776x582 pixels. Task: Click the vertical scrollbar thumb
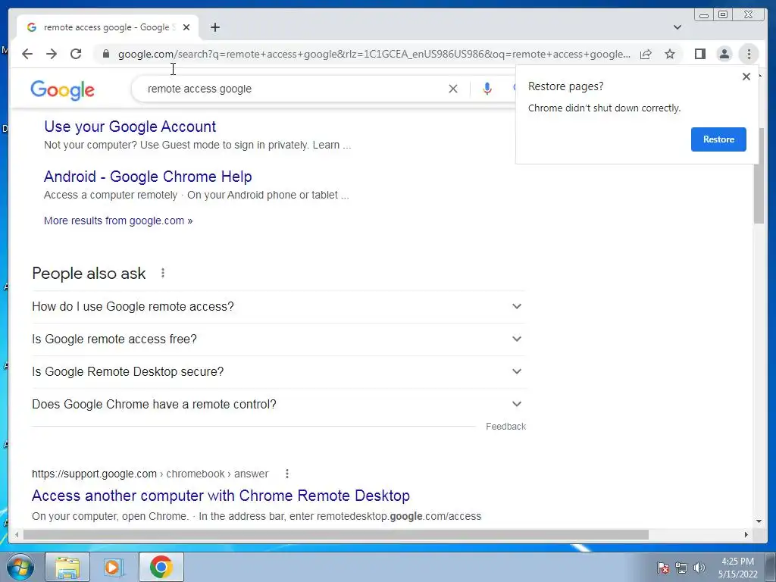pos(759,176)
